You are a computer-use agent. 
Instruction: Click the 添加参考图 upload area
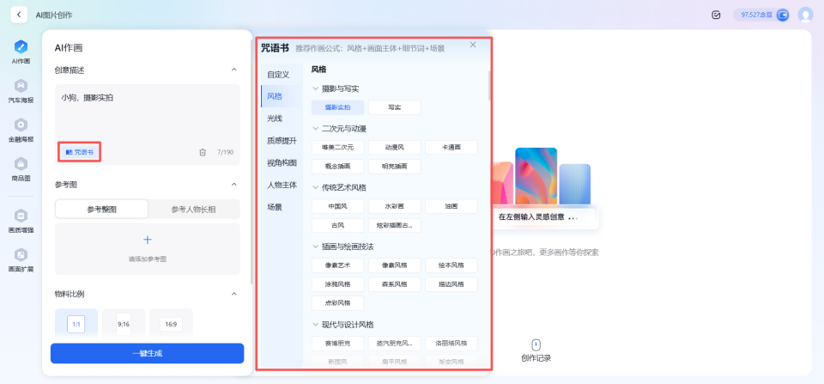pos(147,247)
